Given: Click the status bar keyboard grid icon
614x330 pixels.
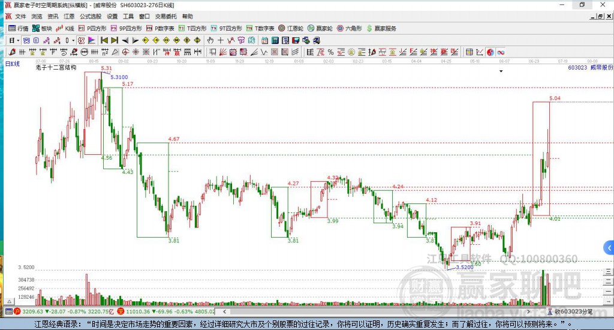Looking at the screenshot, I should [x=8, y=311].
